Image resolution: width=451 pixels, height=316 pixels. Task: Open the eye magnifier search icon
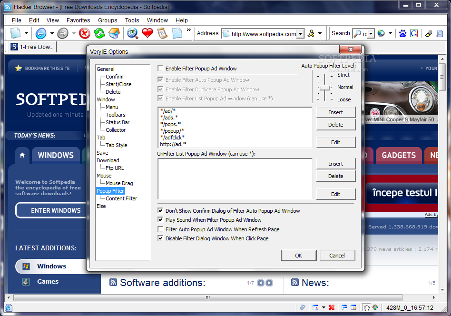(133, 33)
